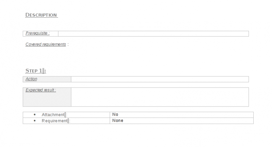Select the Expected result label
The image size is (272, 147).
pyautogui.click(x=40, y=90)
